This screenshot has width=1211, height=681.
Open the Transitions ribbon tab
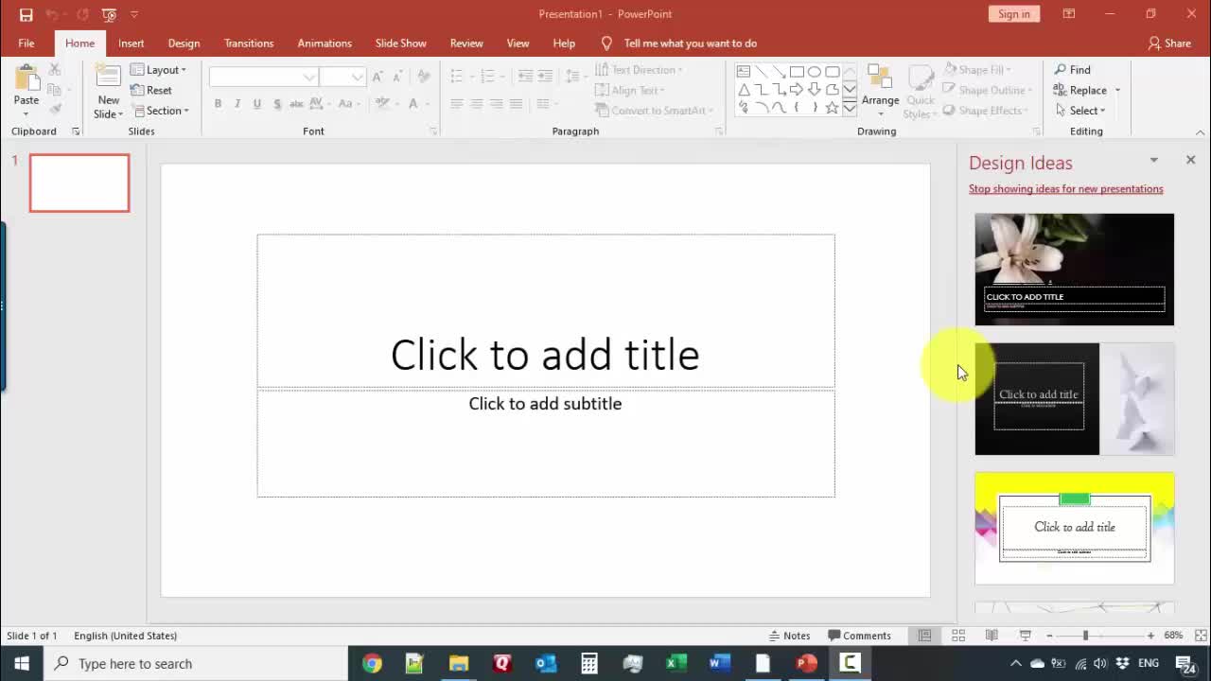249,44
